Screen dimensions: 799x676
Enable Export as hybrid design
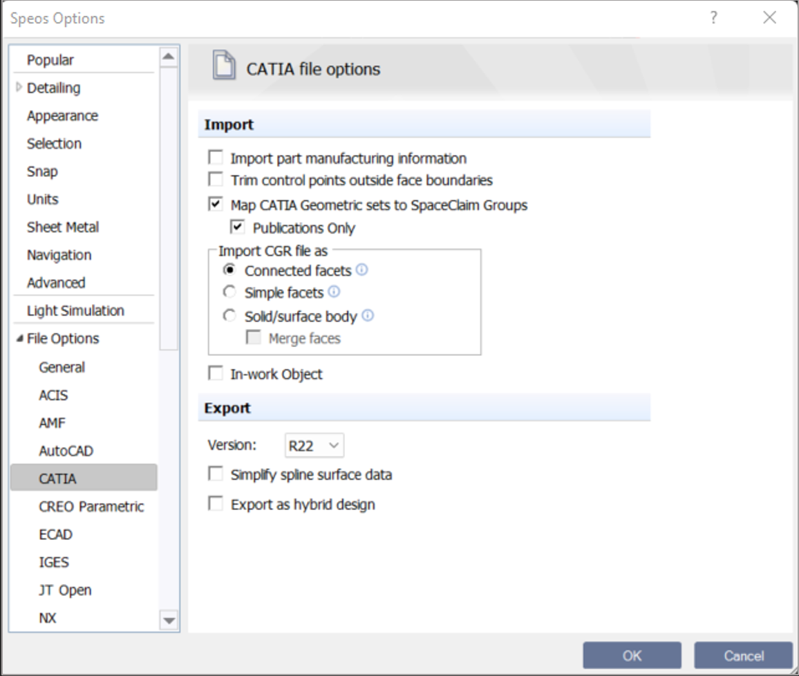pyautogui.click(x=216, y=505)
